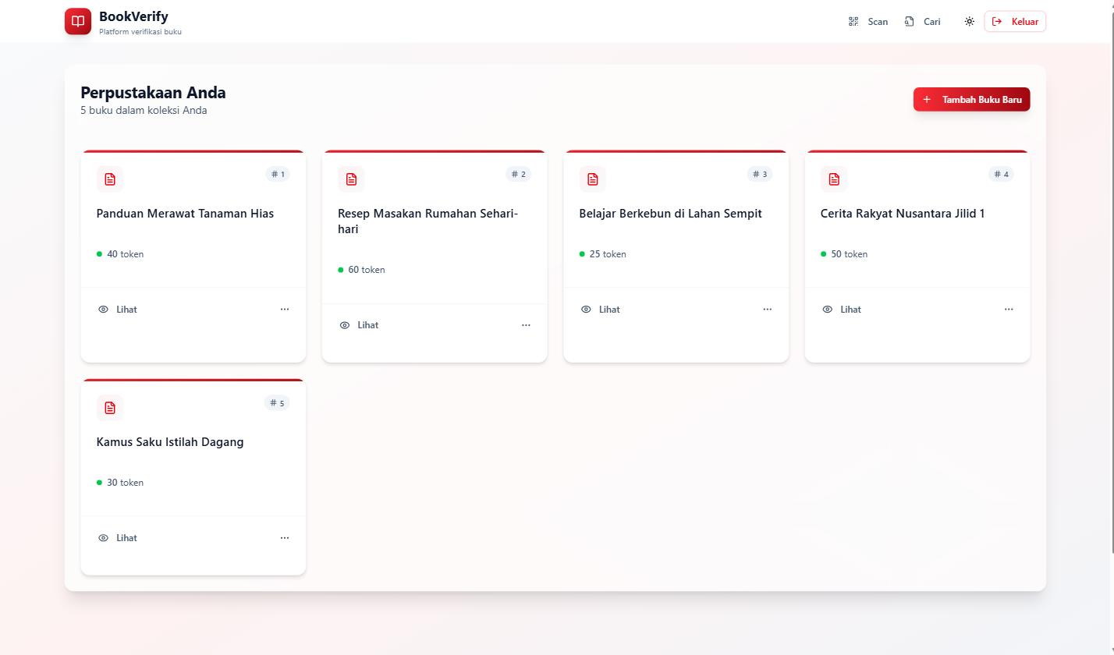Click document icon on Panduan Merawat Tanaman Hias

110,179
